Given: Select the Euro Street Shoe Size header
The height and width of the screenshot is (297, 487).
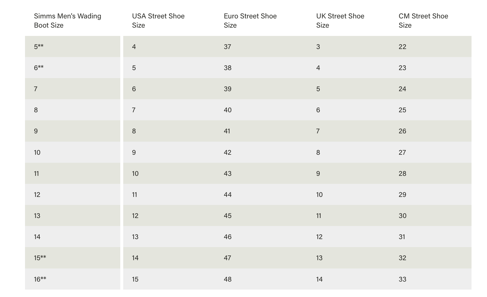Looking at the screenshot, I should 250,20.
